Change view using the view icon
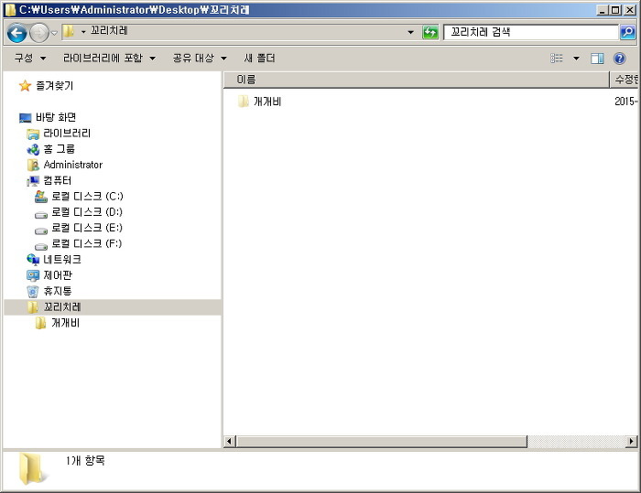The height and width of the screenshot is (493, 641). [557, 59]
